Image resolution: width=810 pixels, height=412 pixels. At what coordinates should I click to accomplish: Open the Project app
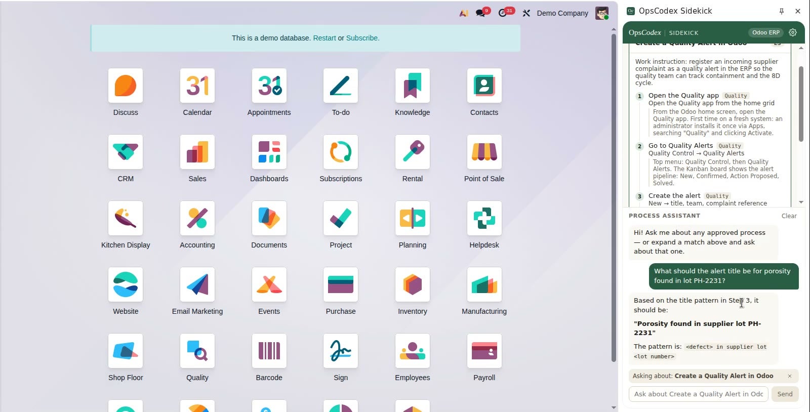[341, 218]
